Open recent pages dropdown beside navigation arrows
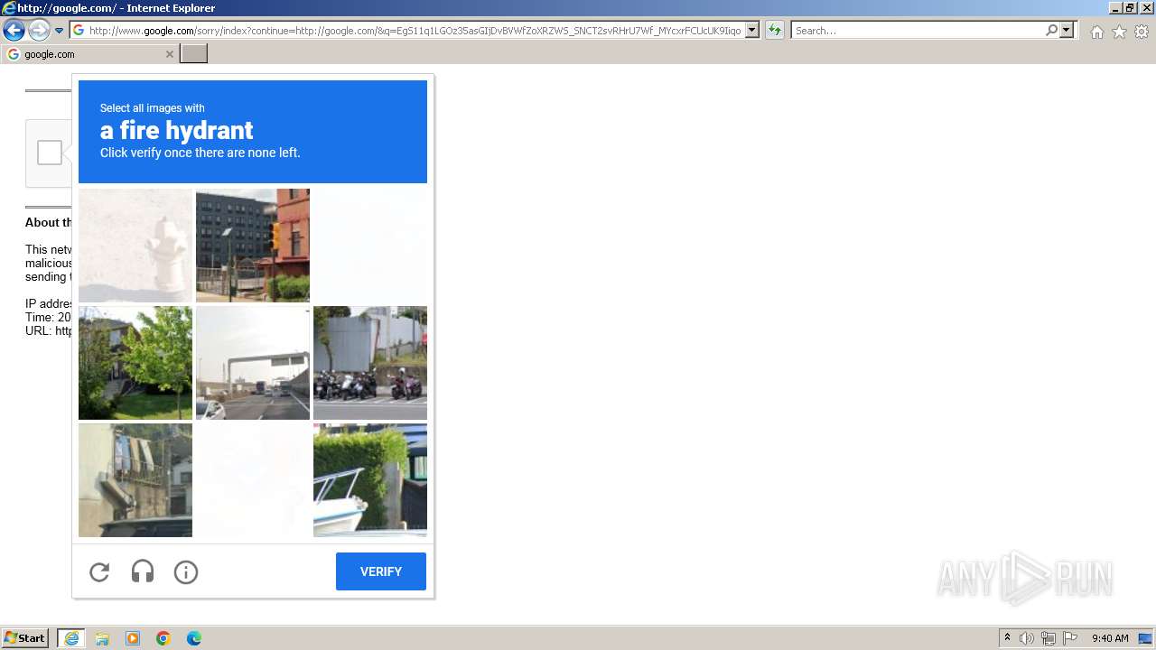This screenshot has height=650, width=1156. [59, 31]
